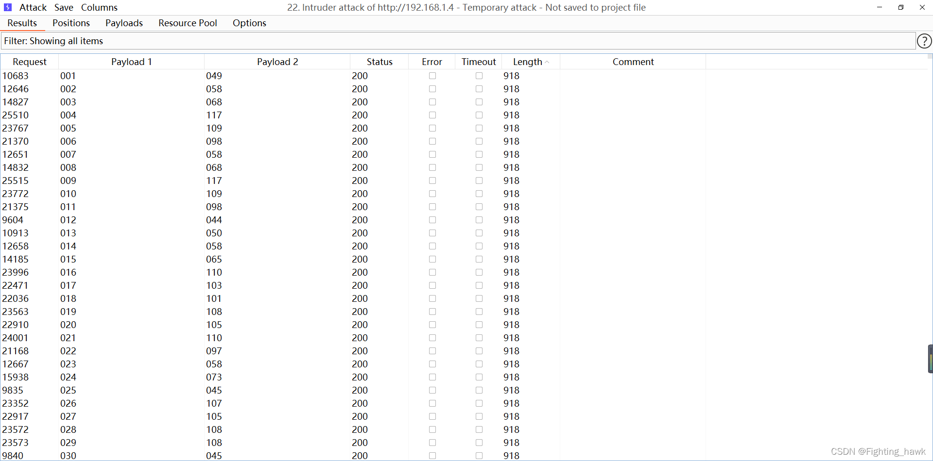Open the Save menu
This screenshot has height=461, width=933.
tap(64, 7)
